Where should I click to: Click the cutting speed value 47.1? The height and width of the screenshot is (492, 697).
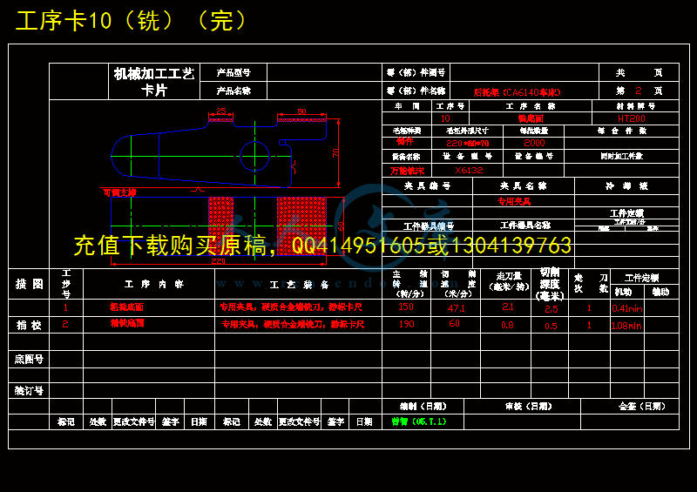(x=456, y=308)
